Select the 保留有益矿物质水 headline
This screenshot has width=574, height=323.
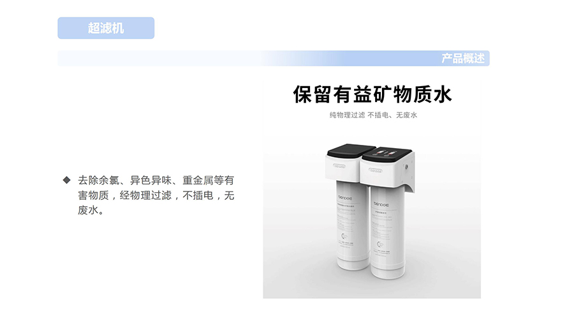coord(372,94)
